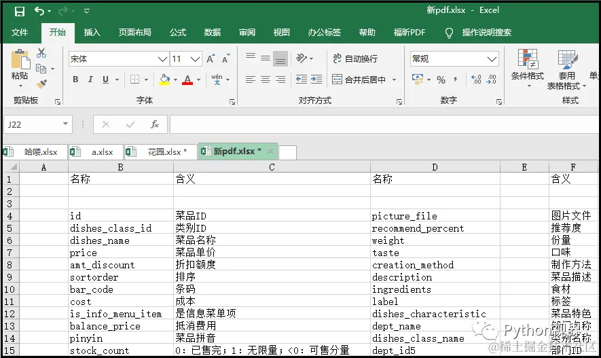
Task: Open the 数字 group dialog launcher
Action: [498, 102]
